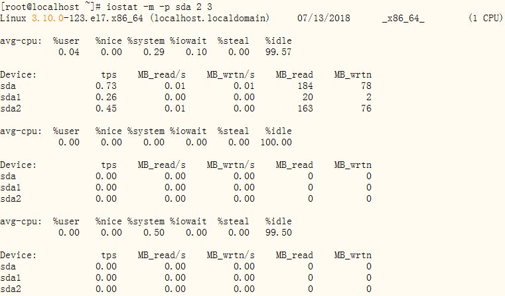
Task: Click the %system value 0.50
Action: [154, 232]
